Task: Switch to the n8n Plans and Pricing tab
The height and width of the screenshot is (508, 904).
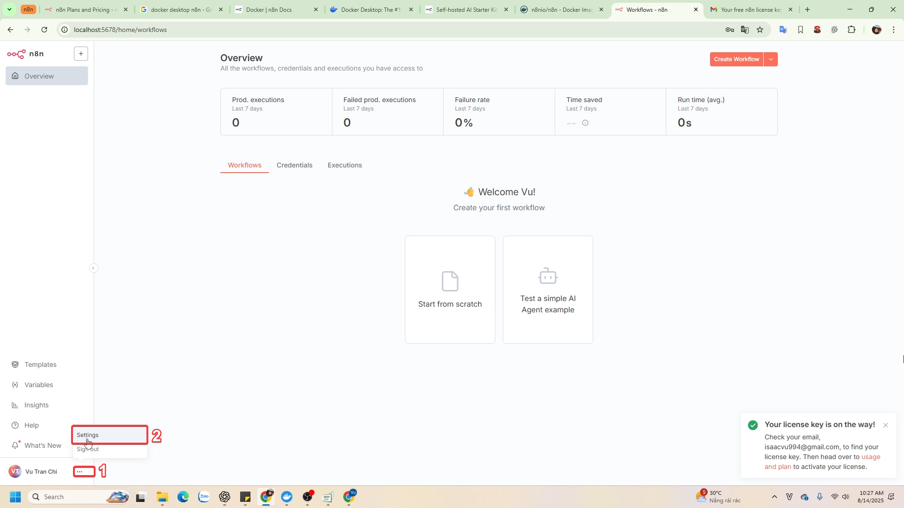Action: 86,9
